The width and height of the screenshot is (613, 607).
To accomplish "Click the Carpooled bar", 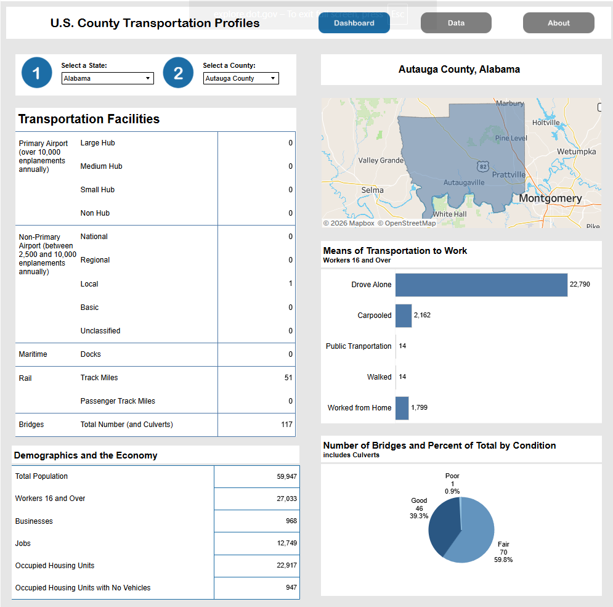I will click(x=404, y=316).
